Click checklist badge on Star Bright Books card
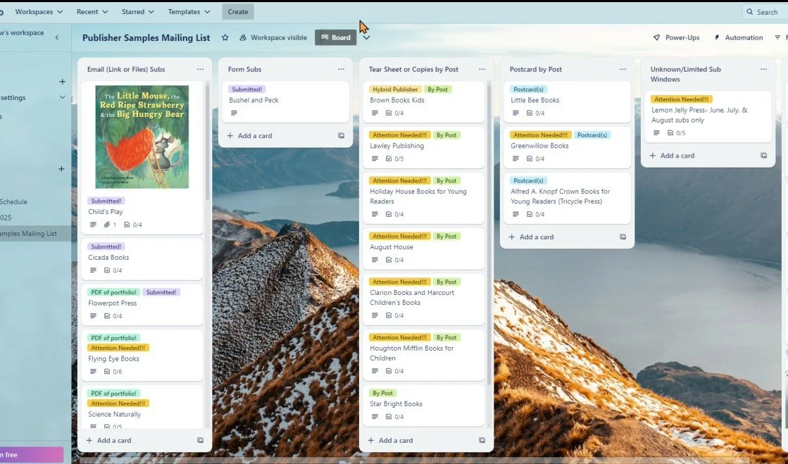Image resolution: width=788 pixels, height=464 pixels. pyautogui.click(x=394, y=417)
